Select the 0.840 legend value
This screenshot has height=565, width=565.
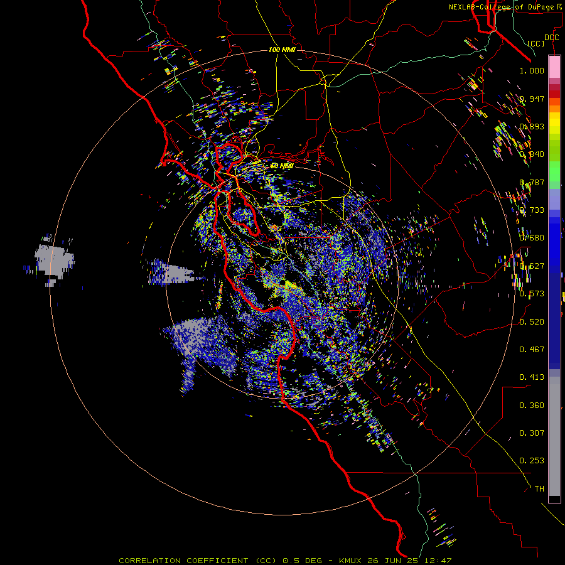[x=532, y=154]
